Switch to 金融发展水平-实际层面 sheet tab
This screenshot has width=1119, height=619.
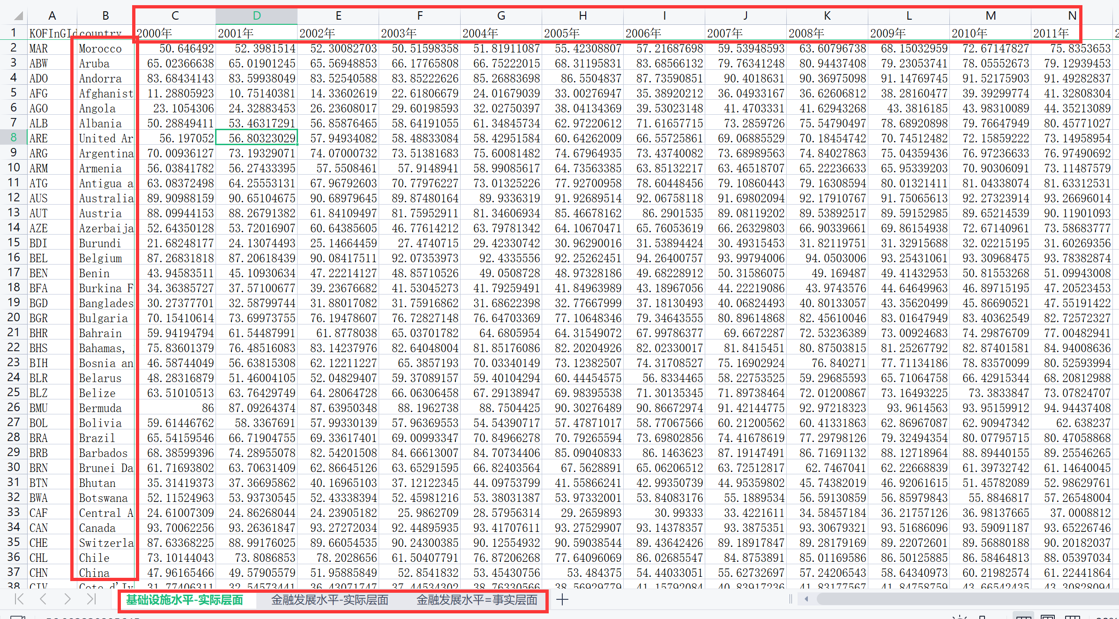point(329,600)
